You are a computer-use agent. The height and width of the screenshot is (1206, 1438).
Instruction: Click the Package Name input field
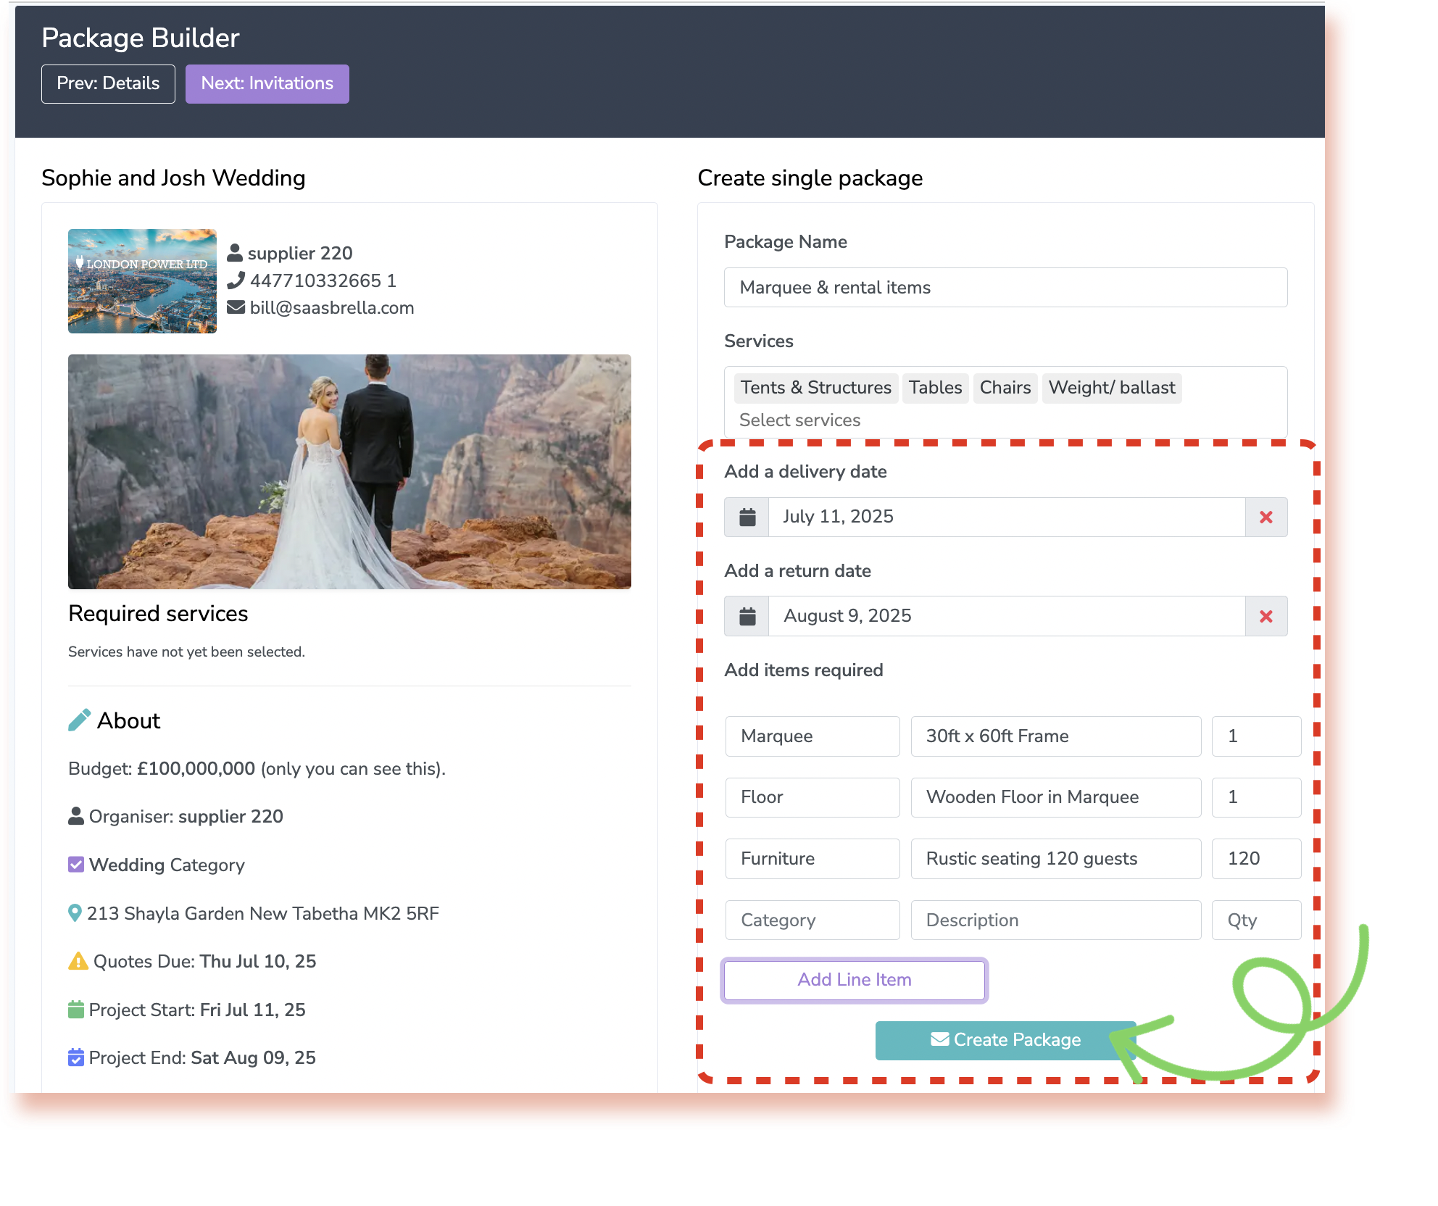pyautogui.click(x=1005, y=288)
